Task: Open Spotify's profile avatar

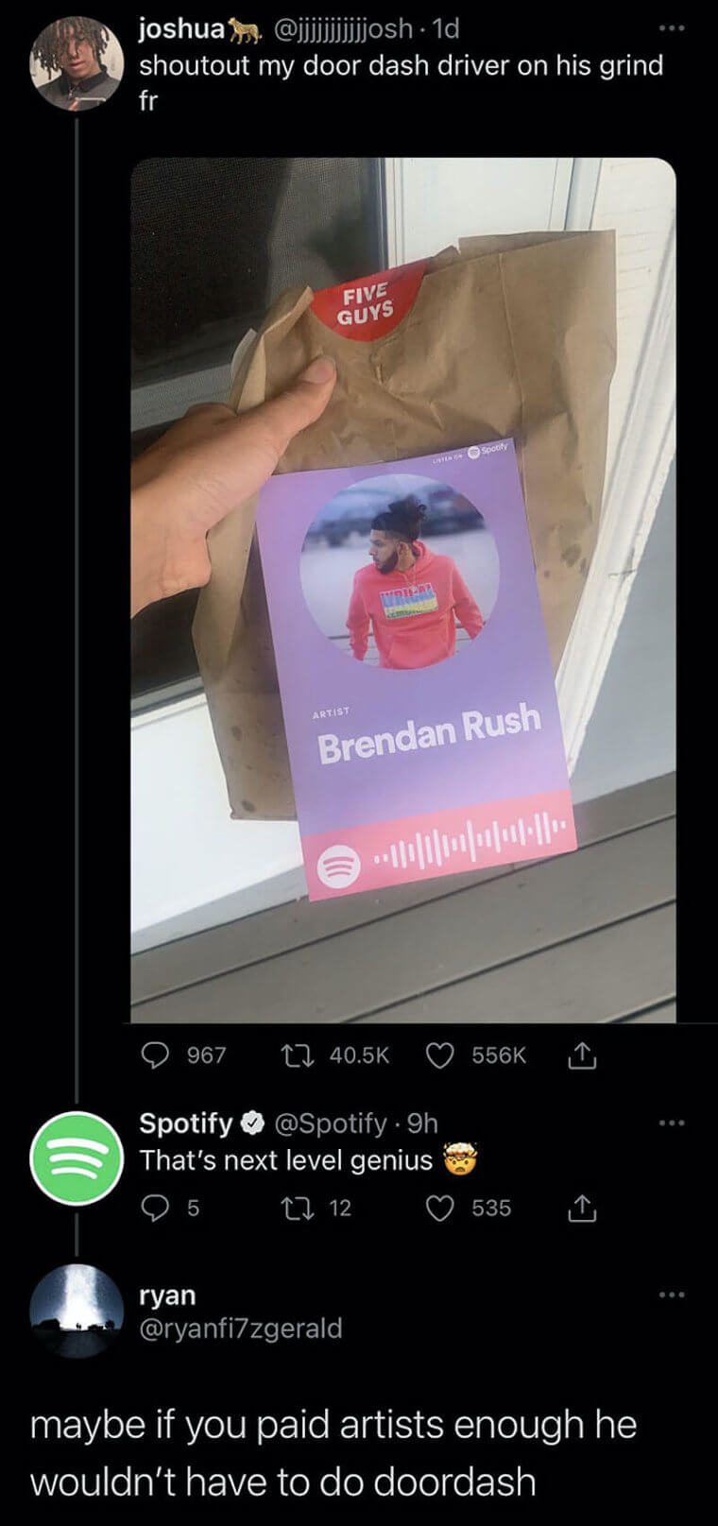Action: tap(77, 1157)
